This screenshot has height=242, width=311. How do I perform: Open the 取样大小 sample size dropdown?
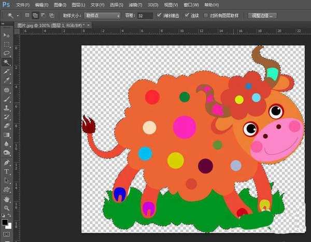[x=102, y=16]
